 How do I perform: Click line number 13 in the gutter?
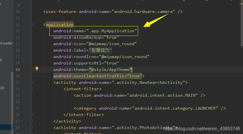click(x=17, y=31)
